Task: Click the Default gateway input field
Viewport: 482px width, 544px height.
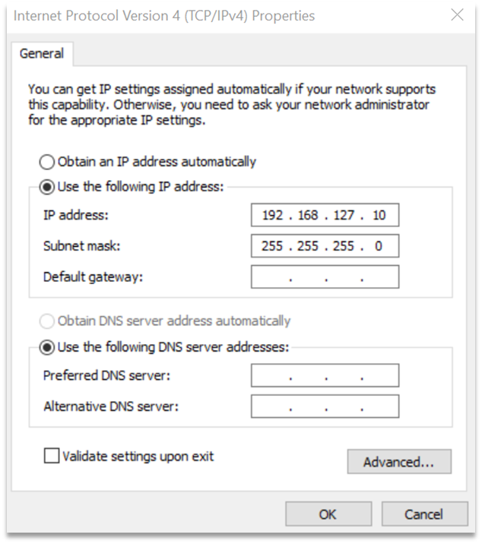Action: click(x=325, y=277)
